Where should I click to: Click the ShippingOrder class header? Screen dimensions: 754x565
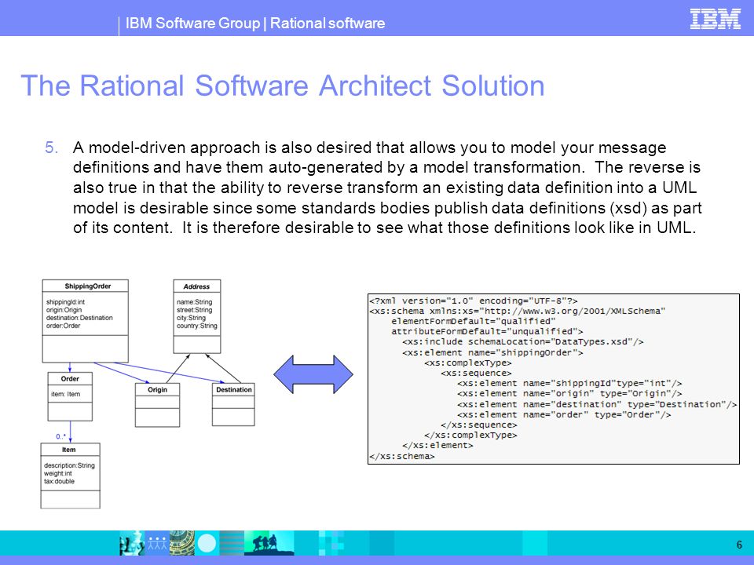[x=86, y=286]
